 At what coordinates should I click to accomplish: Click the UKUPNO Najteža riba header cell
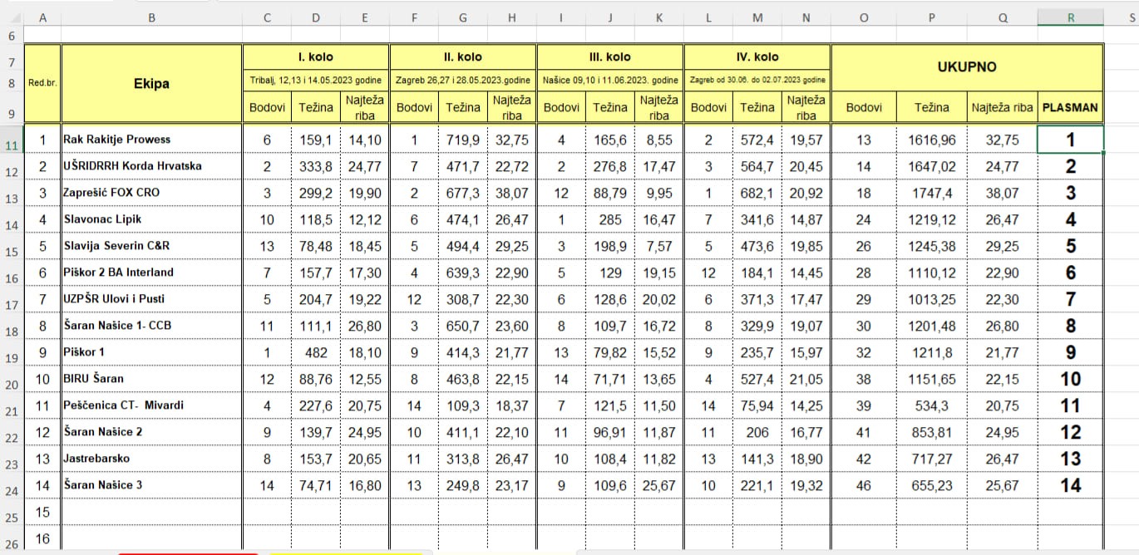pos(1003,107)
